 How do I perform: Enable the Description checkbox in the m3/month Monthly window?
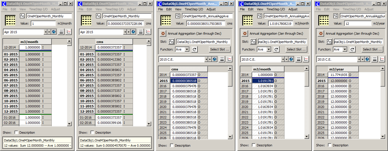point(16,133)
